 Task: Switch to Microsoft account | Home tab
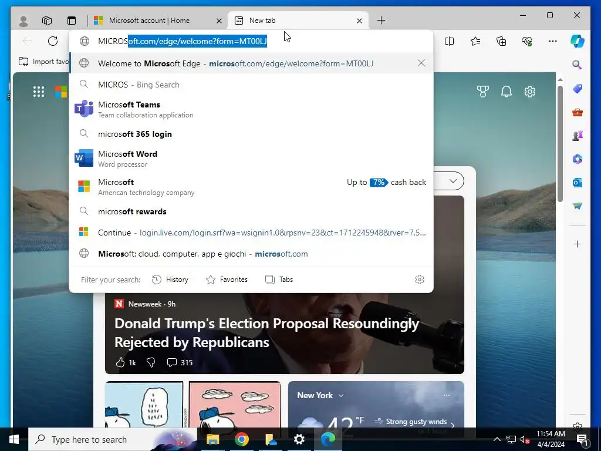tap(149, 21)
